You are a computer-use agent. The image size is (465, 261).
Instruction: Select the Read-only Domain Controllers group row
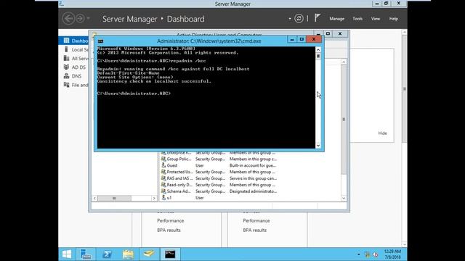[219, 185]
